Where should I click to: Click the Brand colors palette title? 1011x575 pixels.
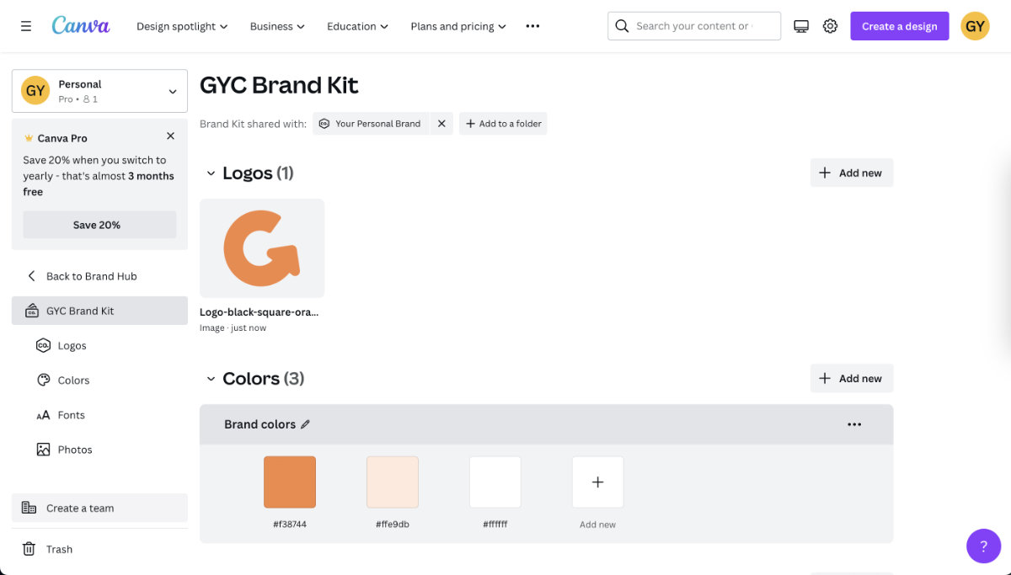[259, 424]
